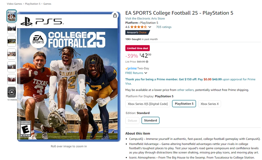Select the Xbox Series X|S Digital Code option
This screenshot has height=160, width=262.
pyautogui.click(x=148, y=104)
